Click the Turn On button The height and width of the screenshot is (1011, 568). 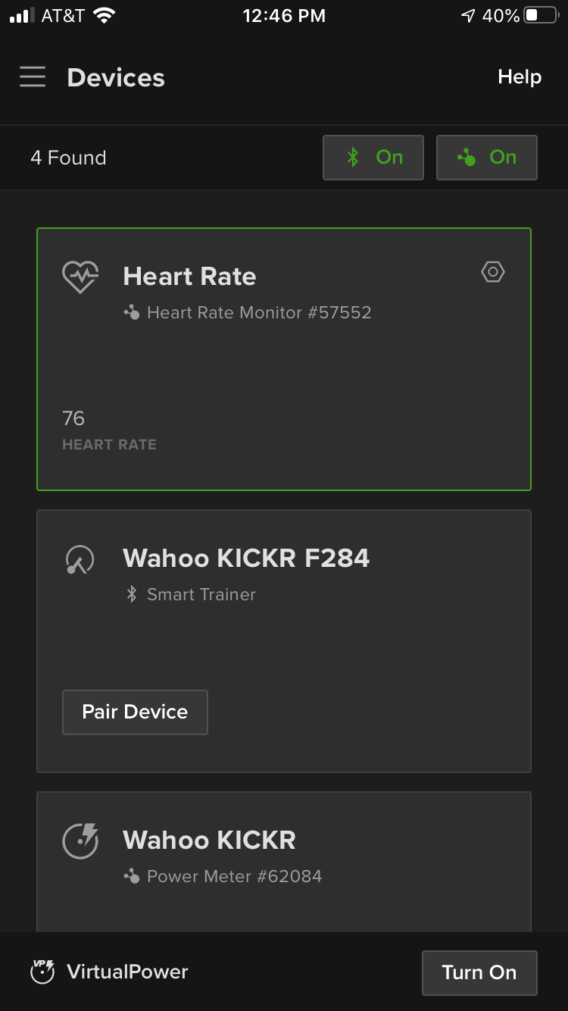coord(479,972)
